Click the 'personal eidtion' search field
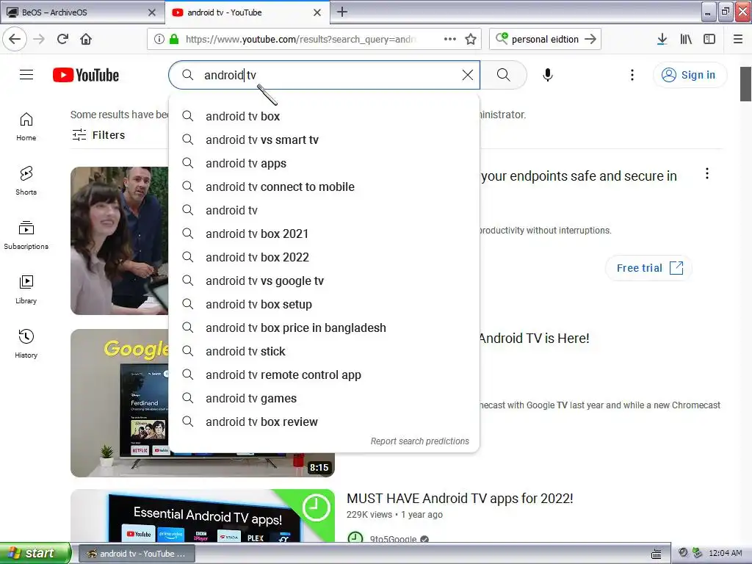752x564 pixels. (545, 39)
